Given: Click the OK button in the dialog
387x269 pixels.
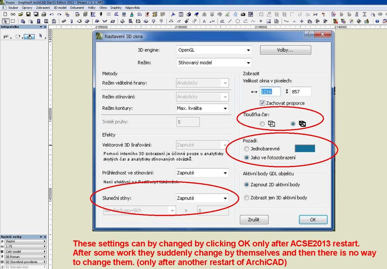Looking at the screenshot, I should [313, 219].
